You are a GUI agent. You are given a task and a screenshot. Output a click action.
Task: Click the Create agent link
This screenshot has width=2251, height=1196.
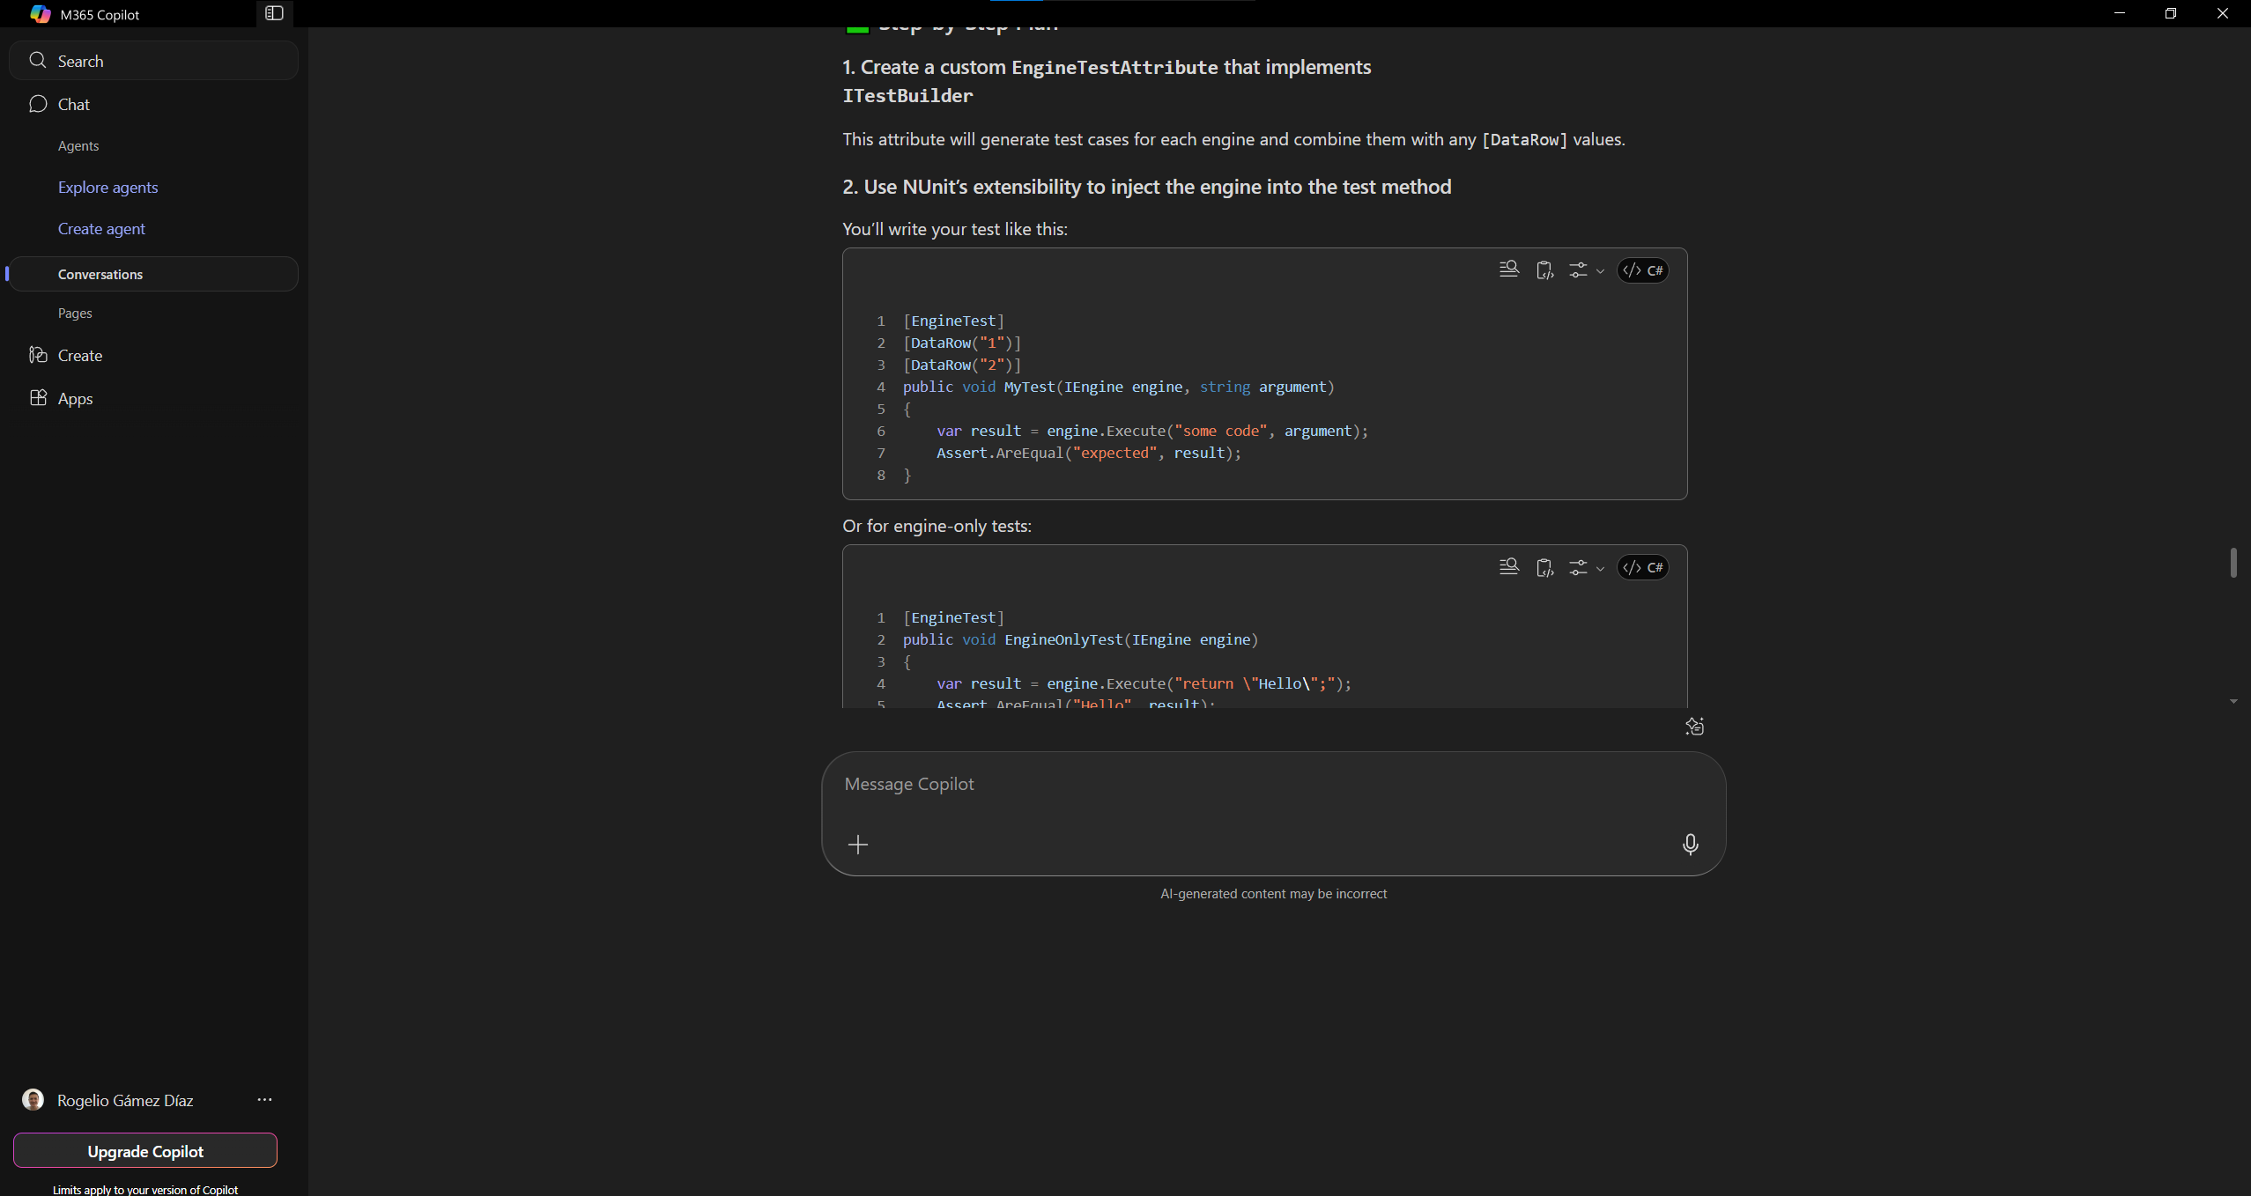point(101,228)
